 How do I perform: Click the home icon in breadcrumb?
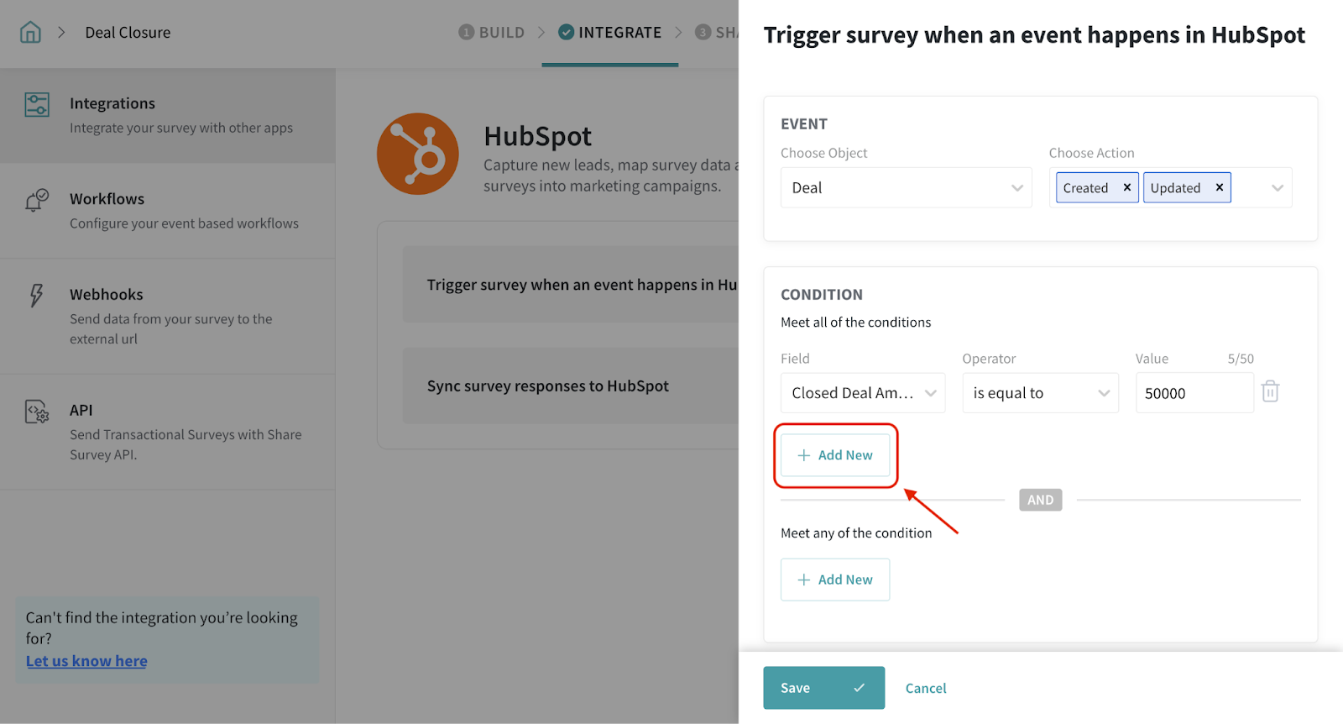point(30,33)
